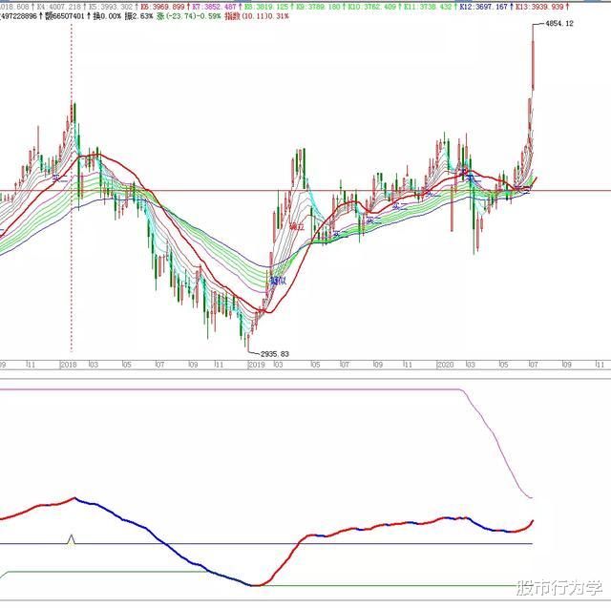Click the 振2.63% amplitude readout
611x608 pixels.
[x=138, y=16]
